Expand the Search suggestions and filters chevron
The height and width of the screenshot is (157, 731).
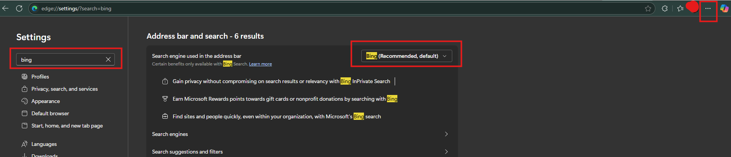pyautogui.click(x=446, y=152)
